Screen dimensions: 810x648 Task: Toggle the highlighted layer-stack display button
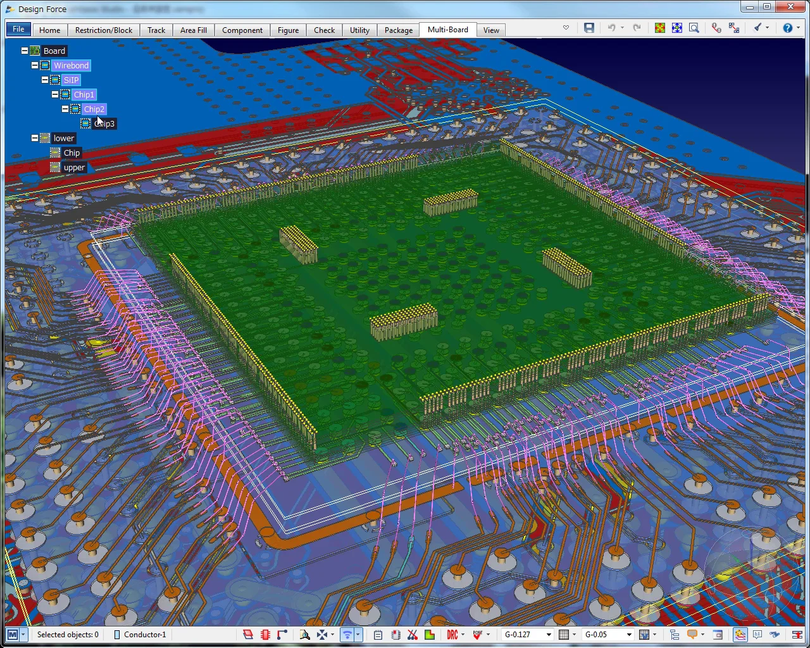click(740, 635)
